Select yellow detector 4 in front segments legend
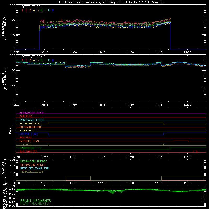This screenshot has width=209, height=209. click(x=34, y=10)
